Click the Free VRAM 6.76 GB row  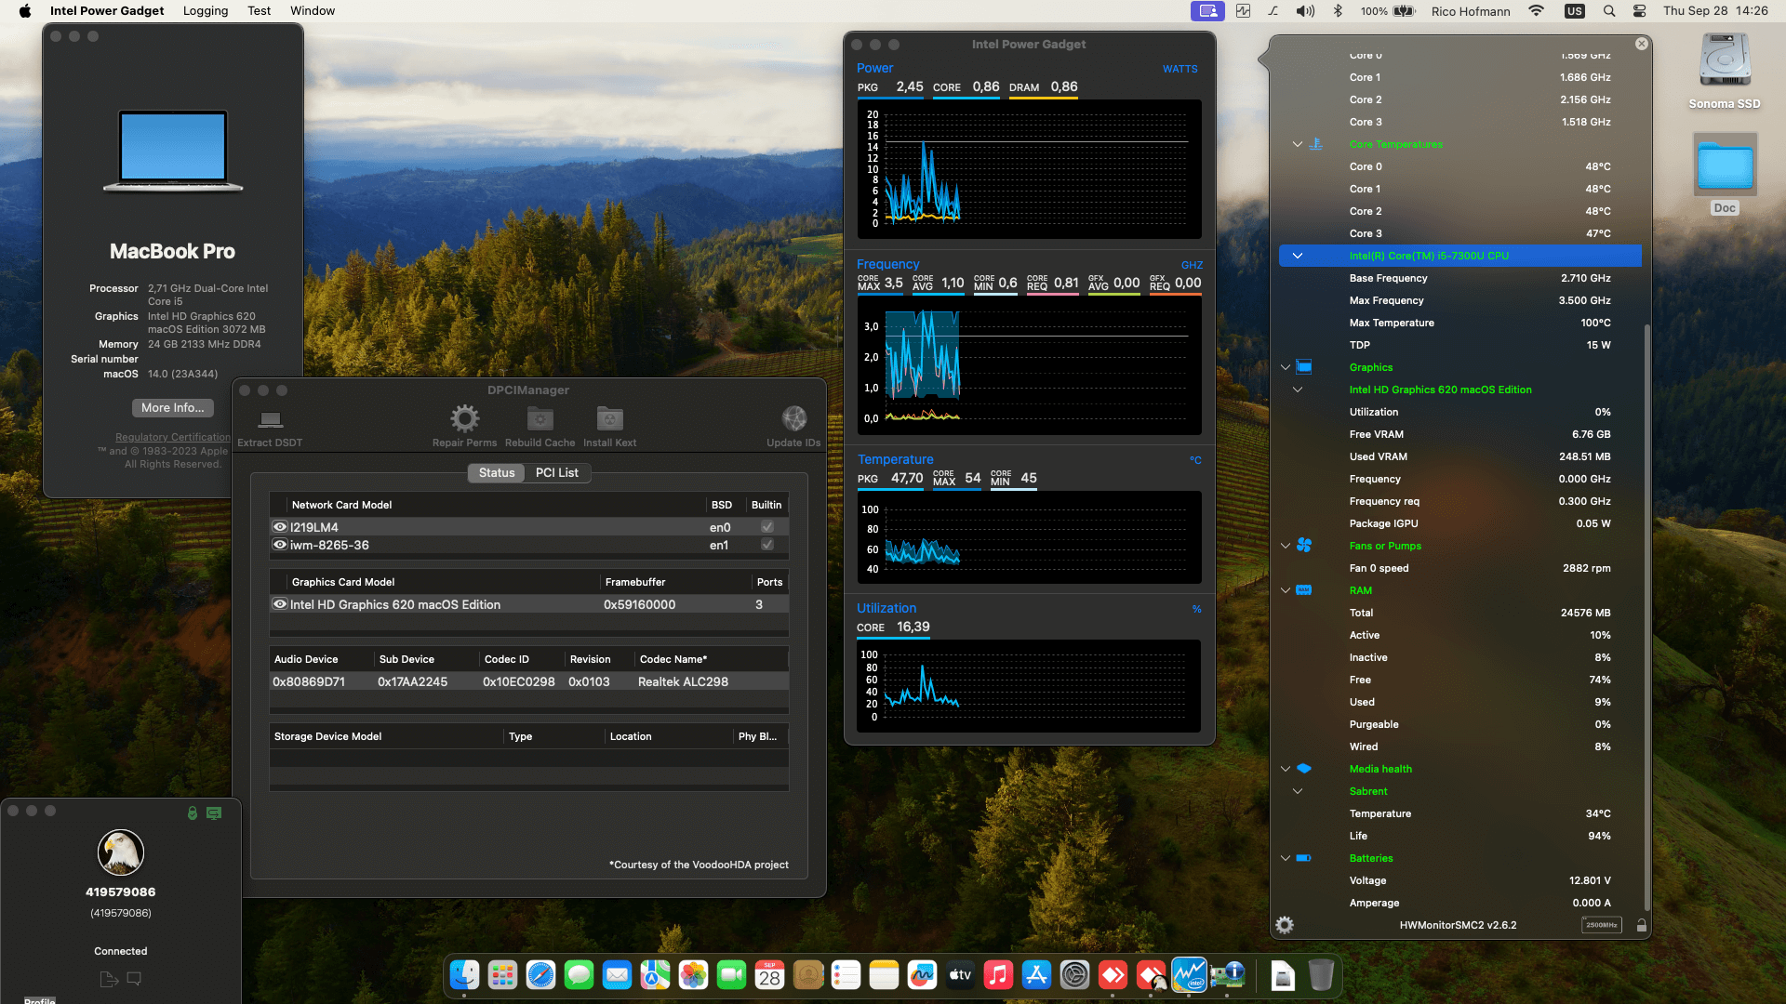[x=1460, y=434]
